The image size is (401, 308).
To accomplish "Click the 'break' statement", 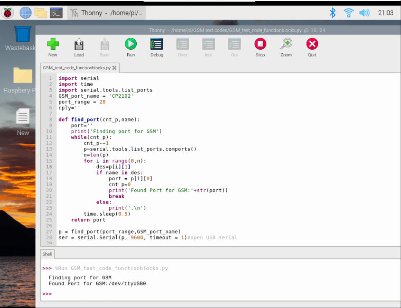I will click(x=116, y=196).
